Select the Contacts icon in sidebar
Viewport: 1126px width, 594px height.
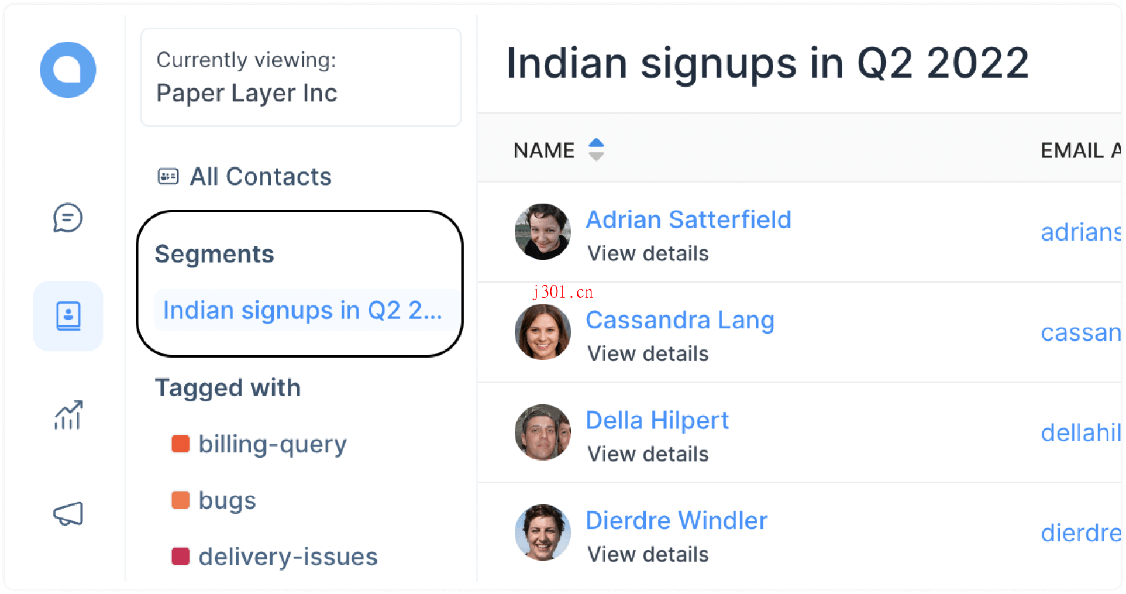pyautogui.click(x=68, y=316)
